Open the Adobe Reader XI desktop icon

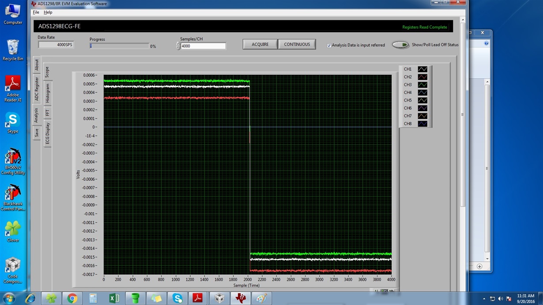(x=13, y=89)
